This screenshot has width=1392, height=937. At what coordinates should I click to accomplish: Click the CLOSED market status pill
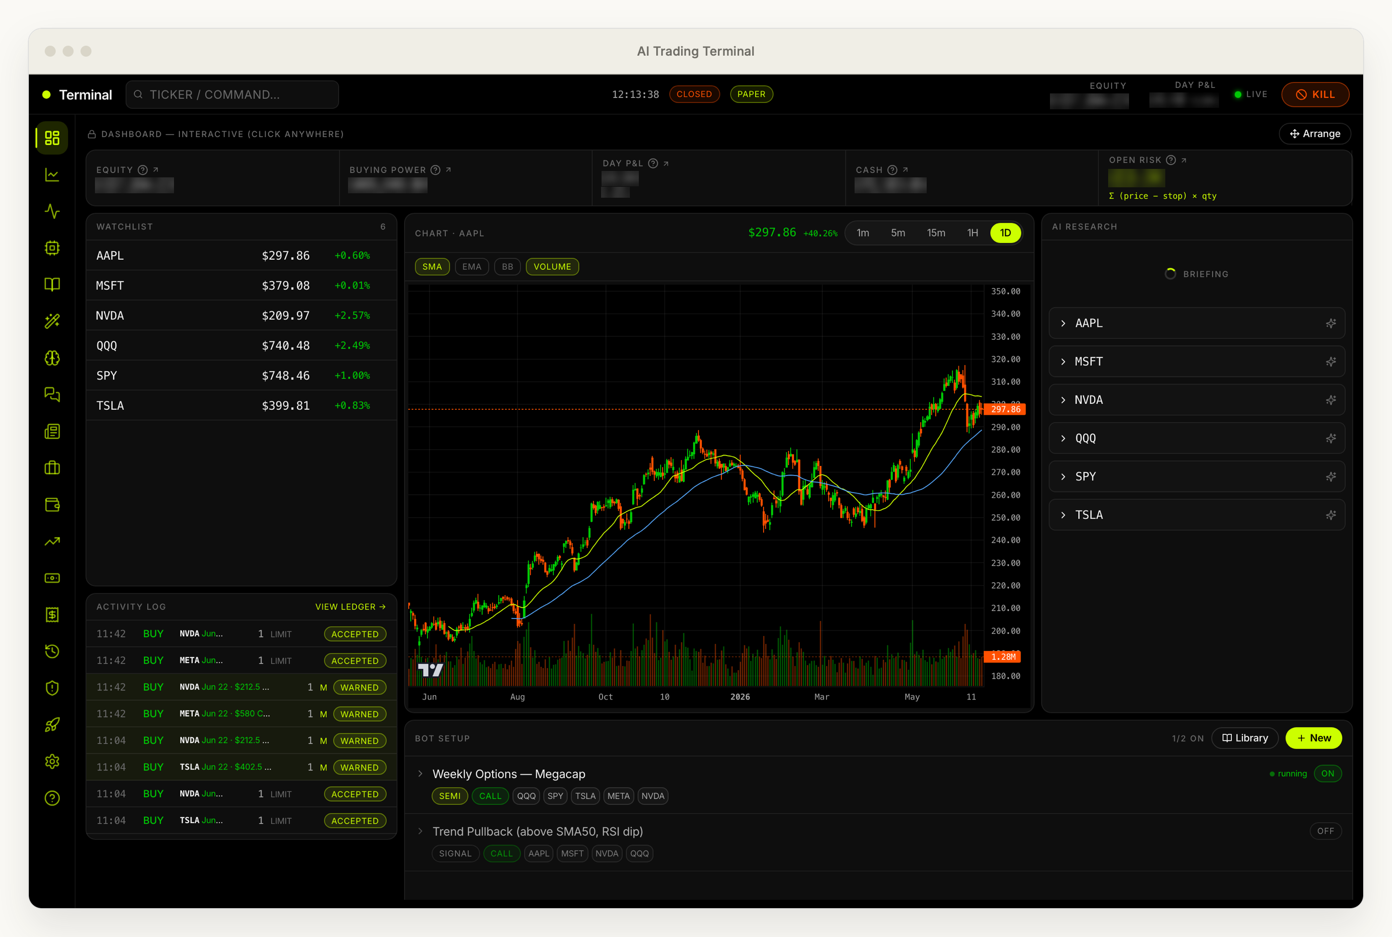click(694, 94)
